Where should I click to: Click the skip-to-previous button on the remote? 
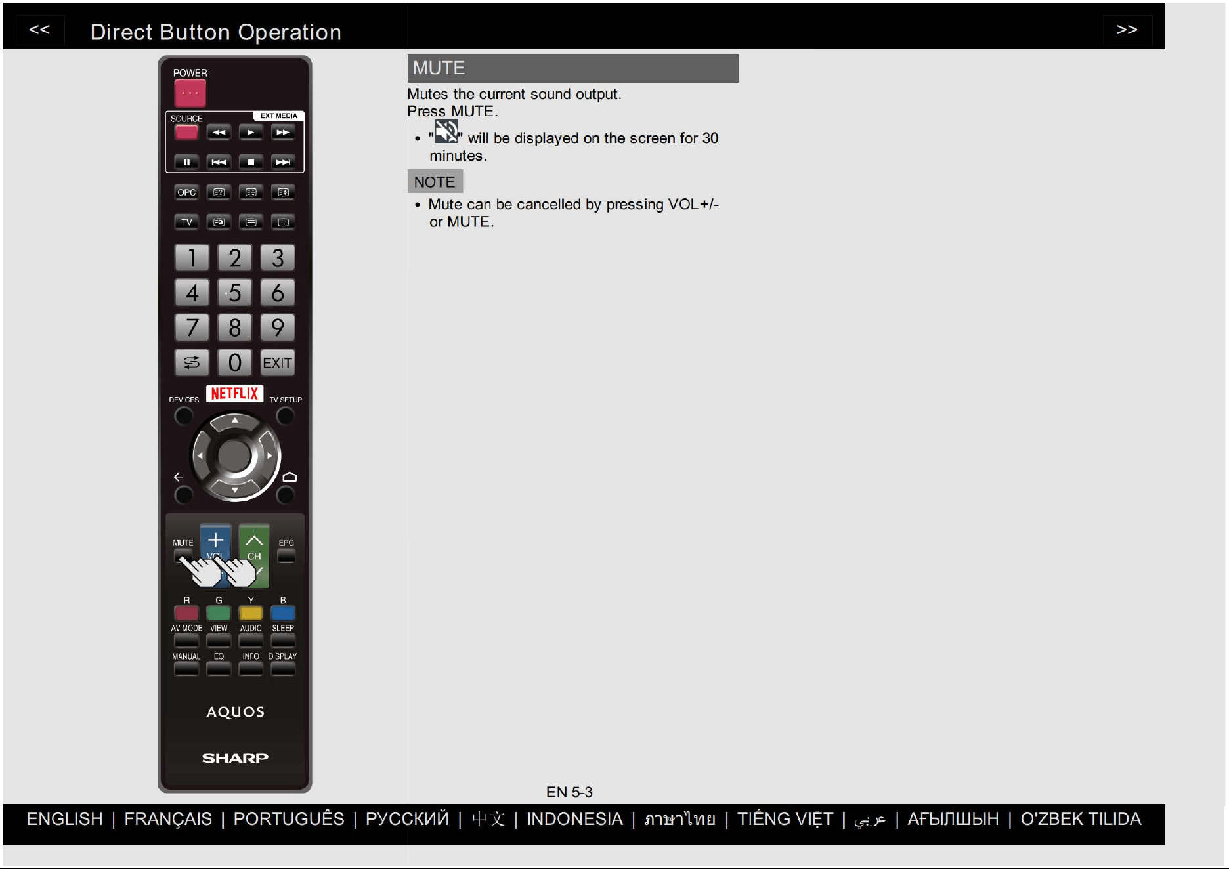219,161
